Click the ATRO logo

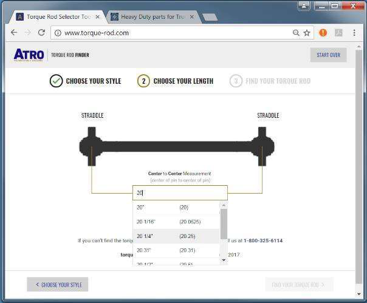[x=29, y=55]
